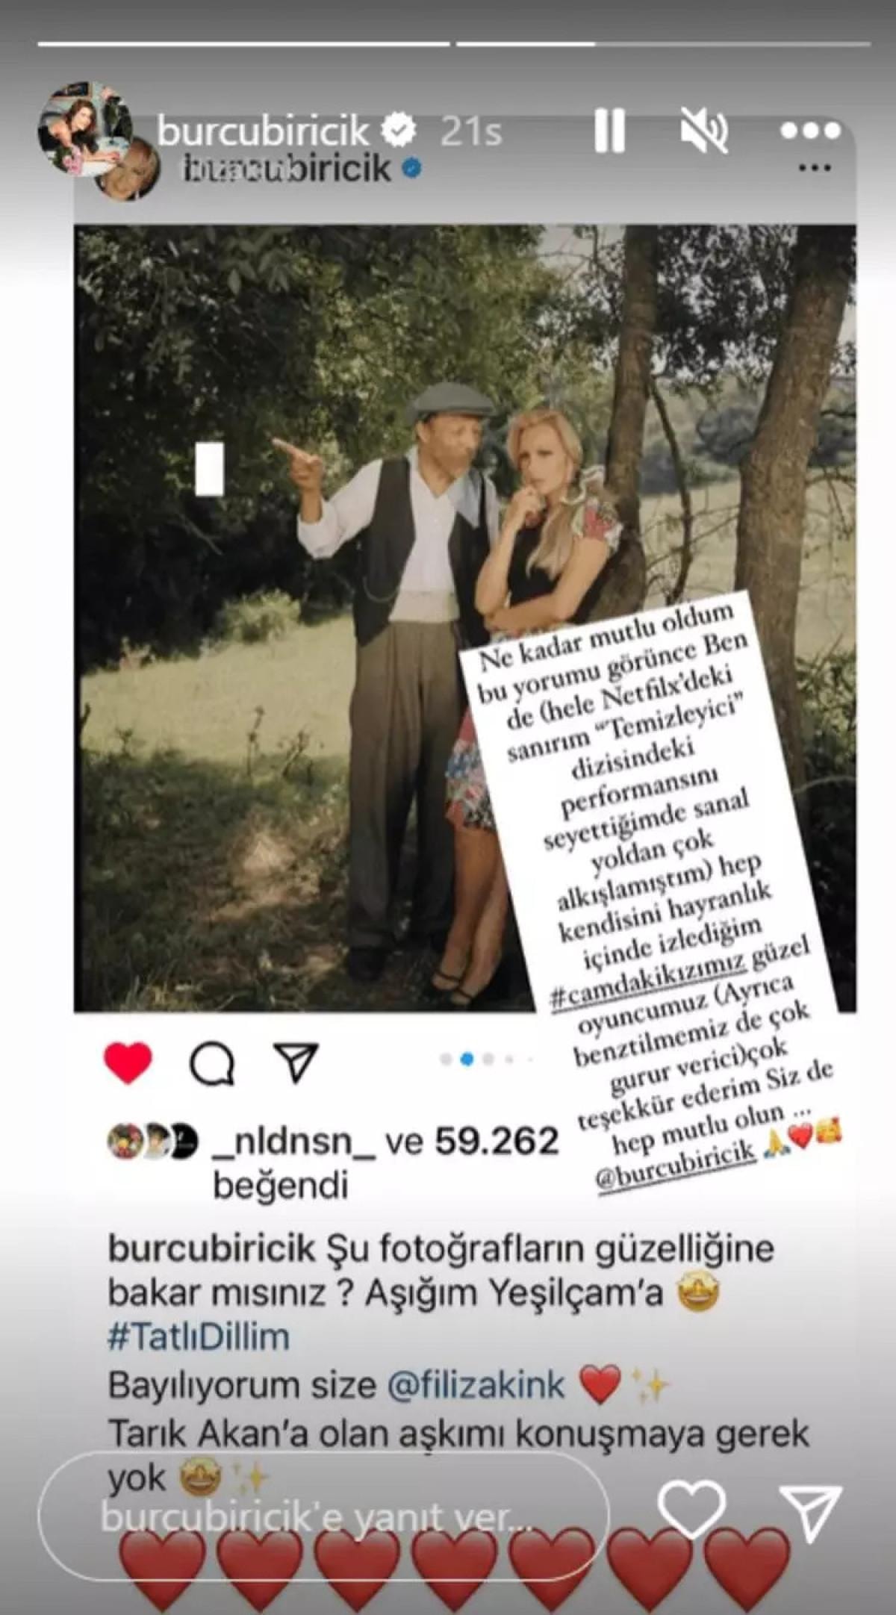The image size is (896, 1615).
Task: Share post using paper plane icon under photo
Action: (x=296, y=1061)
